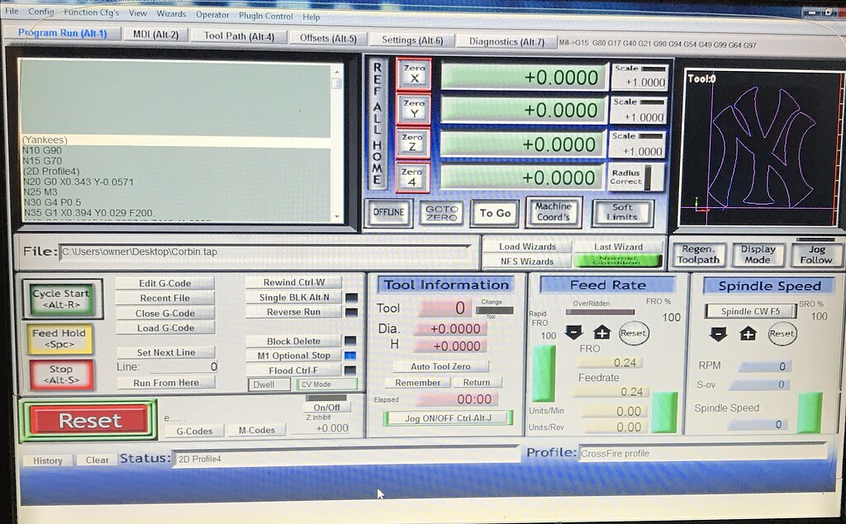Zero the Z axis
Screen dimensions: 846x524
(x=412, y=143)
